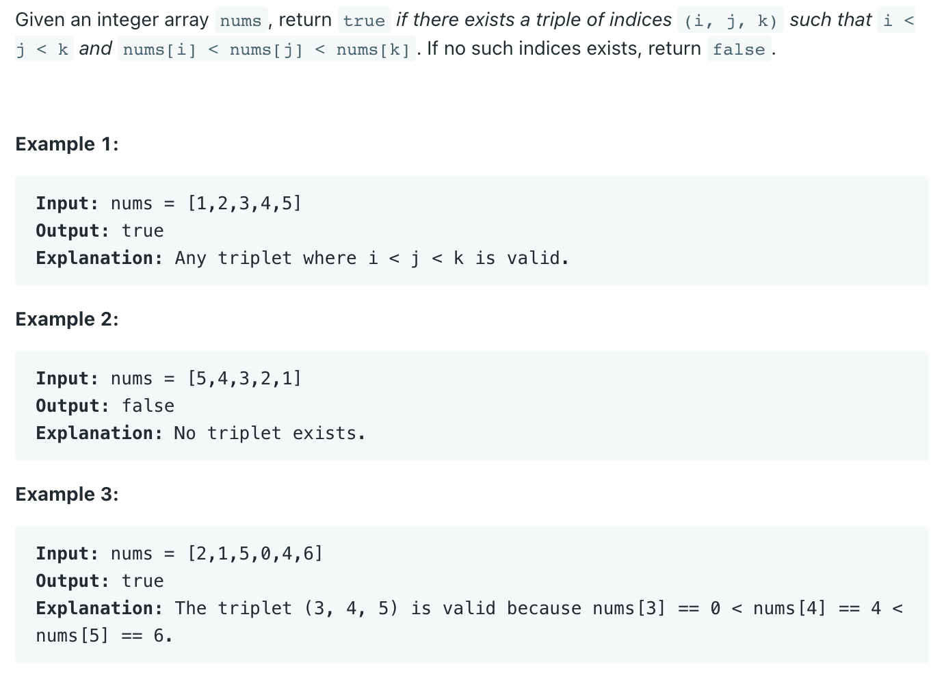Click the input array [2,1,5,0,4,6]
Screen dimensions: 944x684
pos(255,554)
